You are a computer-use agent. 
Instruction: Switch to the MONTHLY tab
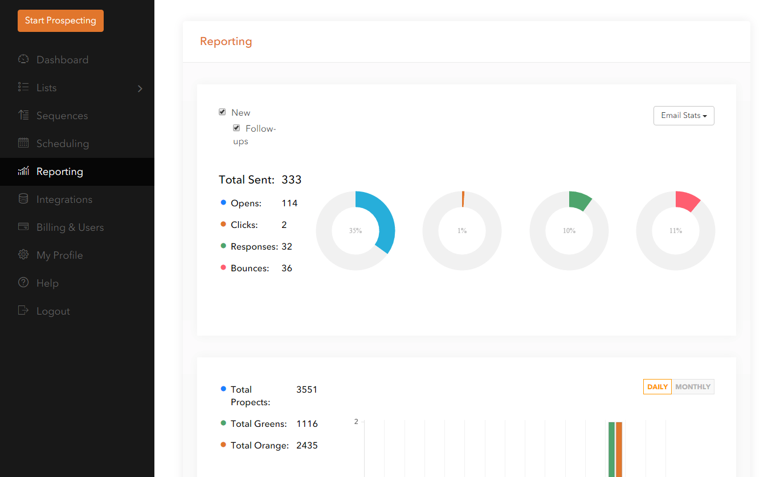(x=693, y=386)
